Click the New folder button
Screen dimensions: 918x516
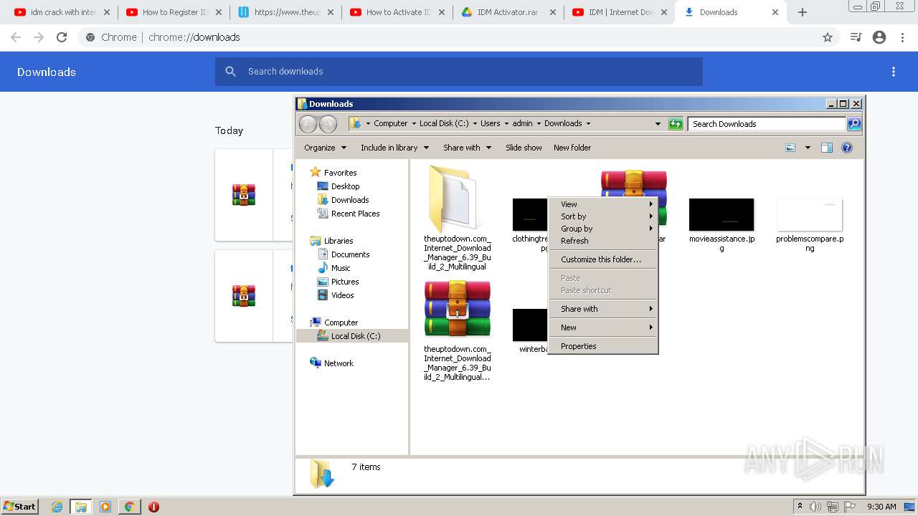tap(572, 148)
